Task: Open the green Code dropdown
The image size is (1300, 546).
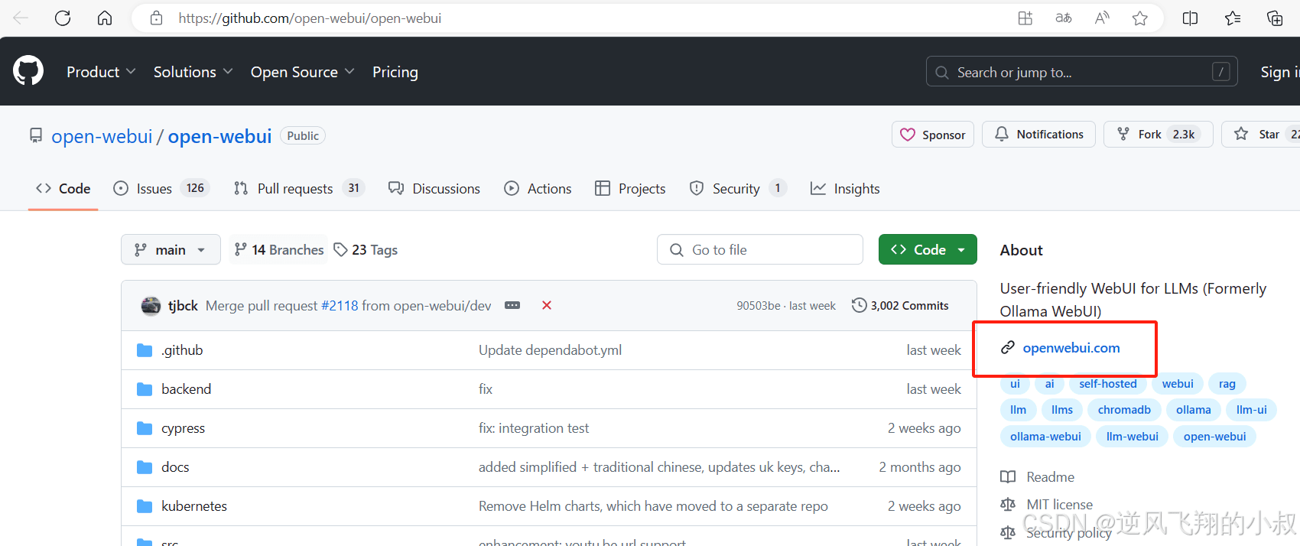Action: click(x=928, y=250)
